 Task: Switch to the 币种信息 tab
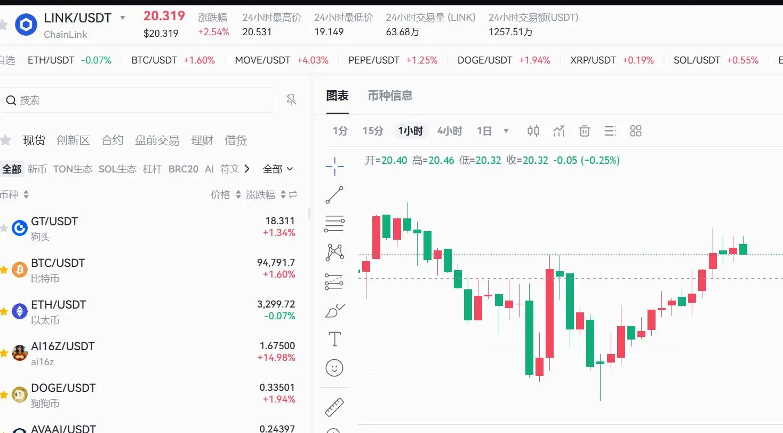click(x=390, y=96)
